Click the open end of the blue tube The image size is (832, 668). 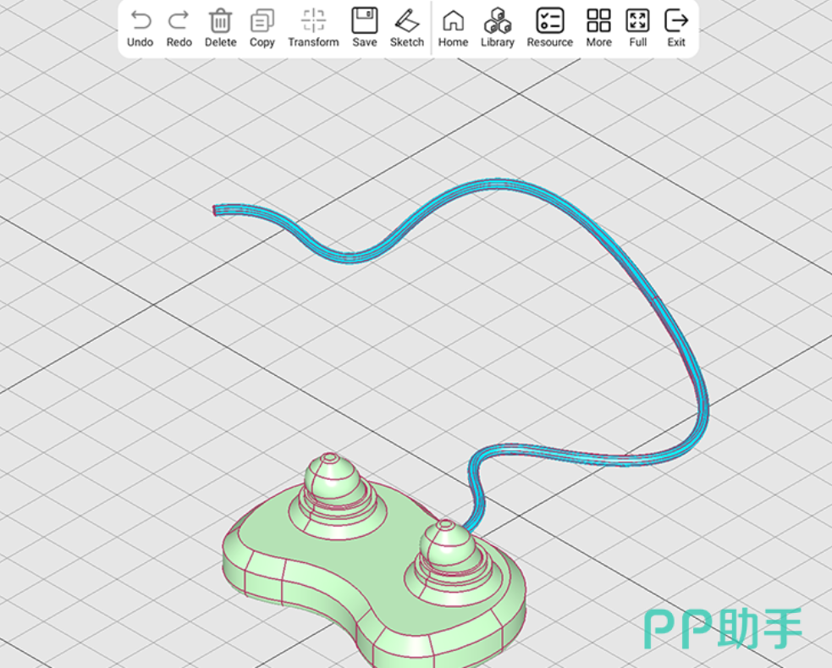216,210
